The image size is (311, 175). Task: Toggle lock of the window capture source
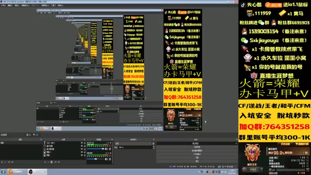click(85, 146)
